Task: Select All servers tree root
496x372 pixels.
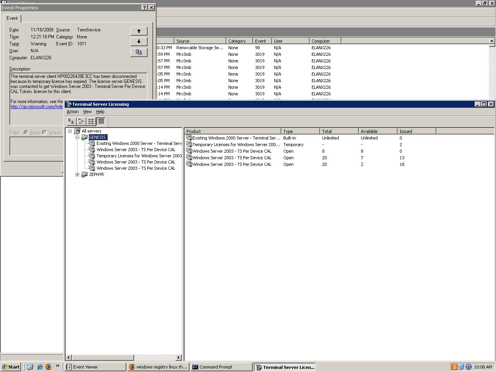Action: point(91,131)
